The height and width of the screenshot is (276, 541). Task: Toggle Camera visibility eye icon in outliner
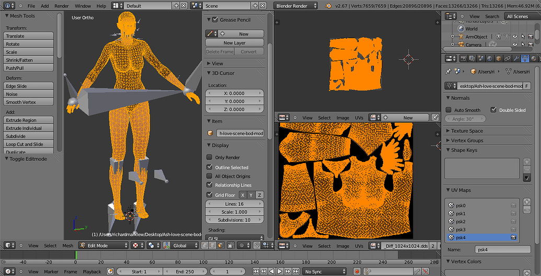coord(515,44)
